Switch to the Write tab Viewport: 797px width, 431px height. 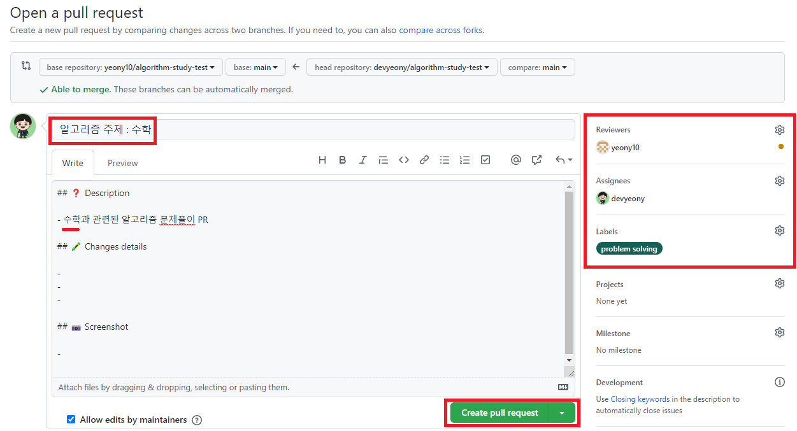tap(73, 163)
